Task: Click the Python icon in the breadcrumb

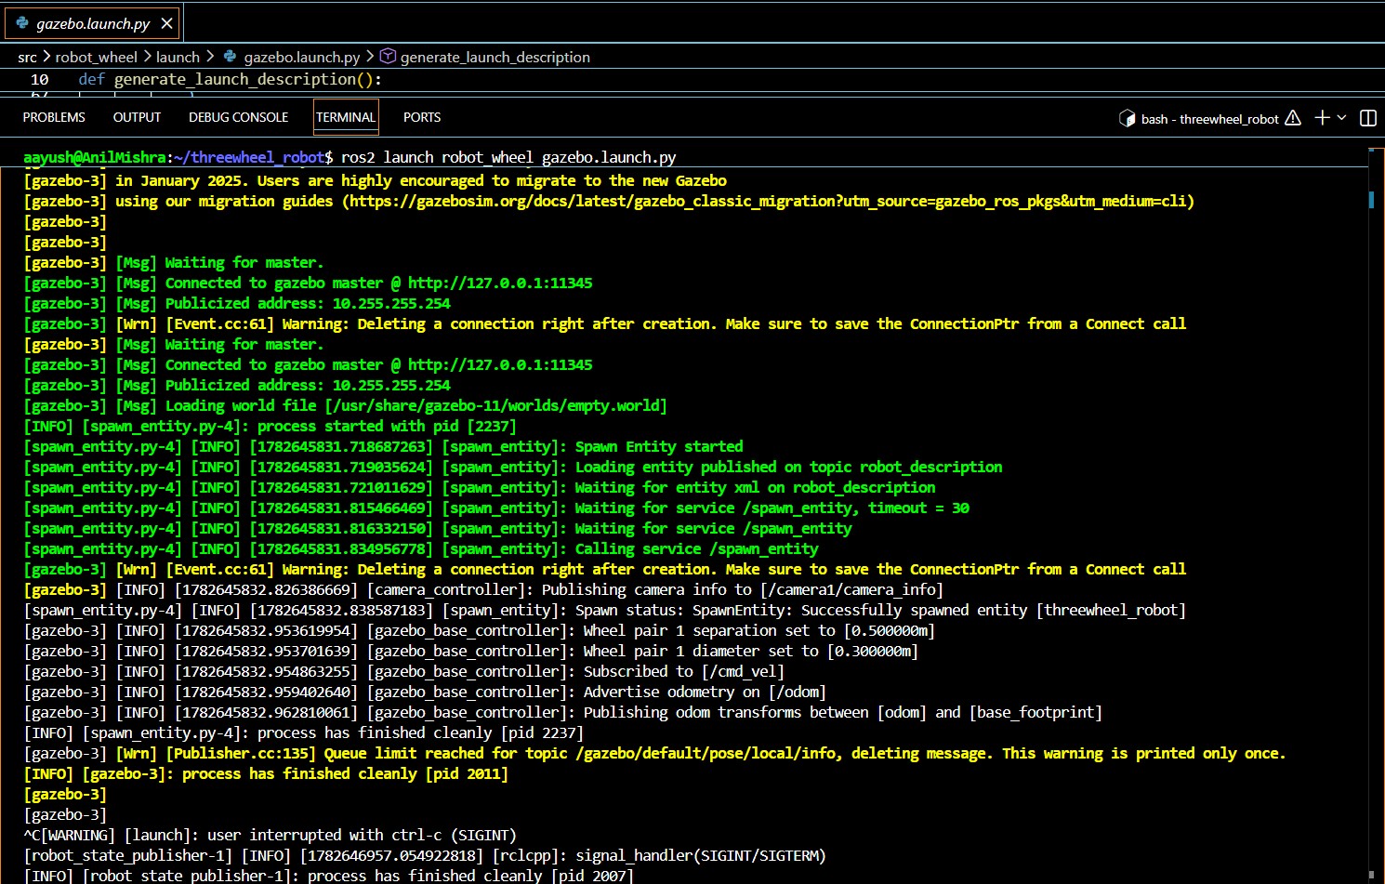Action: point(231,57)
